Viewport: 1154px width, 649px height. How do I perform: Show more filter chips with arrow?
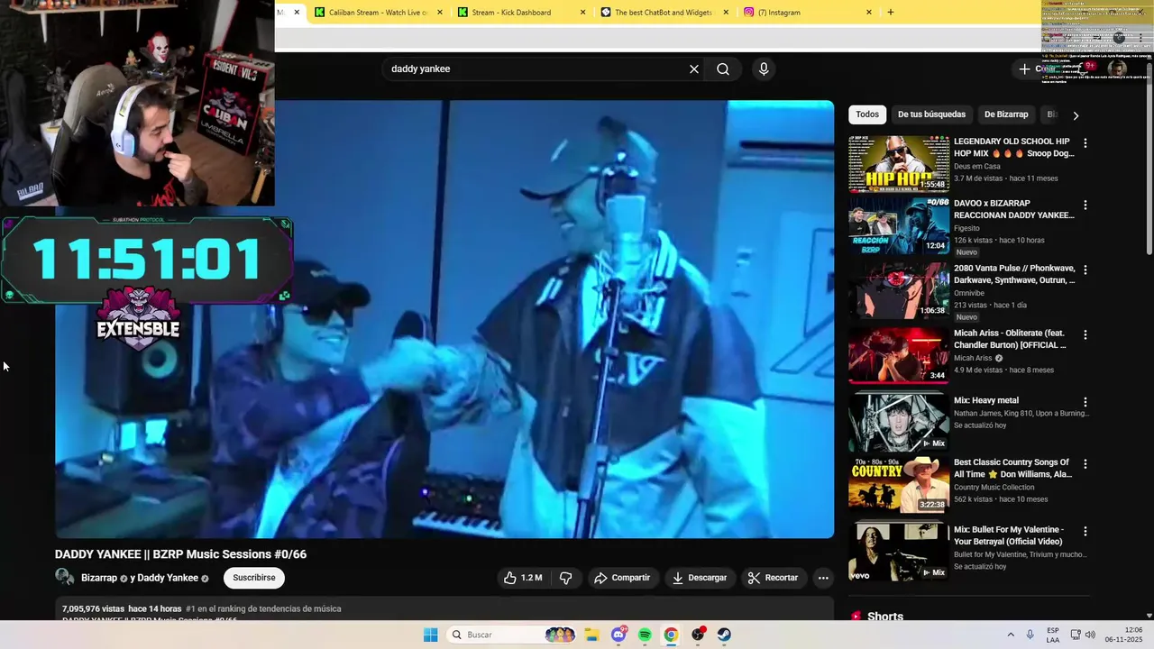pos(1075,115)
